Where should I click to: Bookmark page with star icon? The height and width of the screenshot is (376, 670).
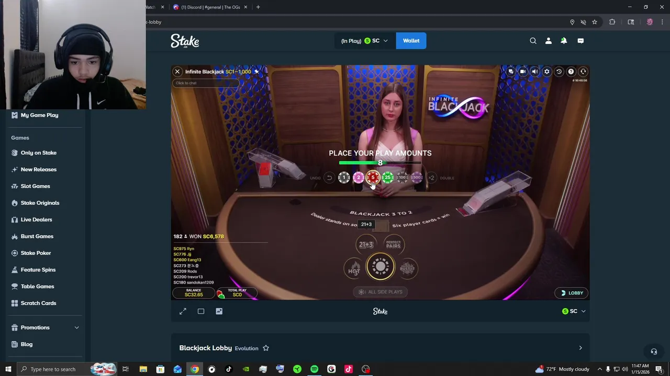(595, 22)
